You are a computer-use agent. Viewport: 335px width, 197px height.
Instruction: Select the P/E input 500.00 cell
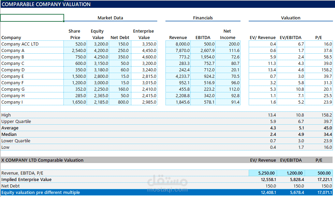319,173
